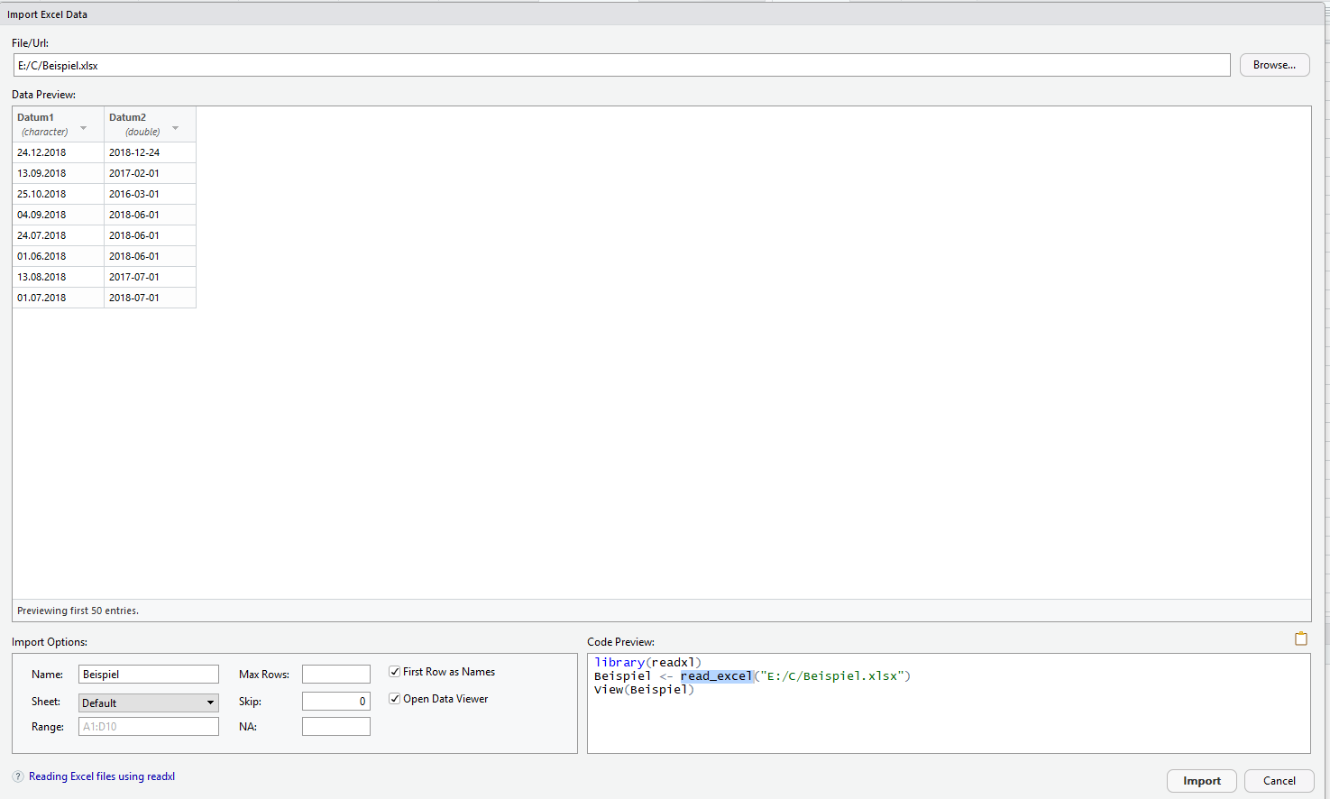Click the NA value field
1330x799 pixels.
pos(335,727)
